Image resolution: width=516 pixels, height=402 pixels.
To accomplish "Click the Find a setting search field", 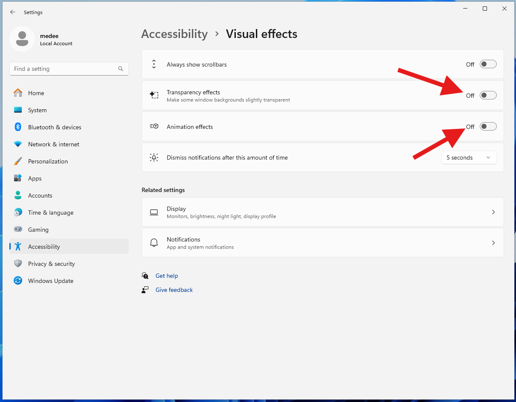I will (69, 69).
